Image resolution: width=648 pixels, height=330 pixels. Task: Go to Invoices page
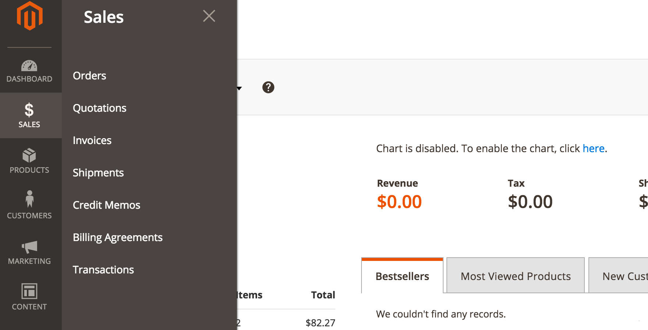[92, 140]
